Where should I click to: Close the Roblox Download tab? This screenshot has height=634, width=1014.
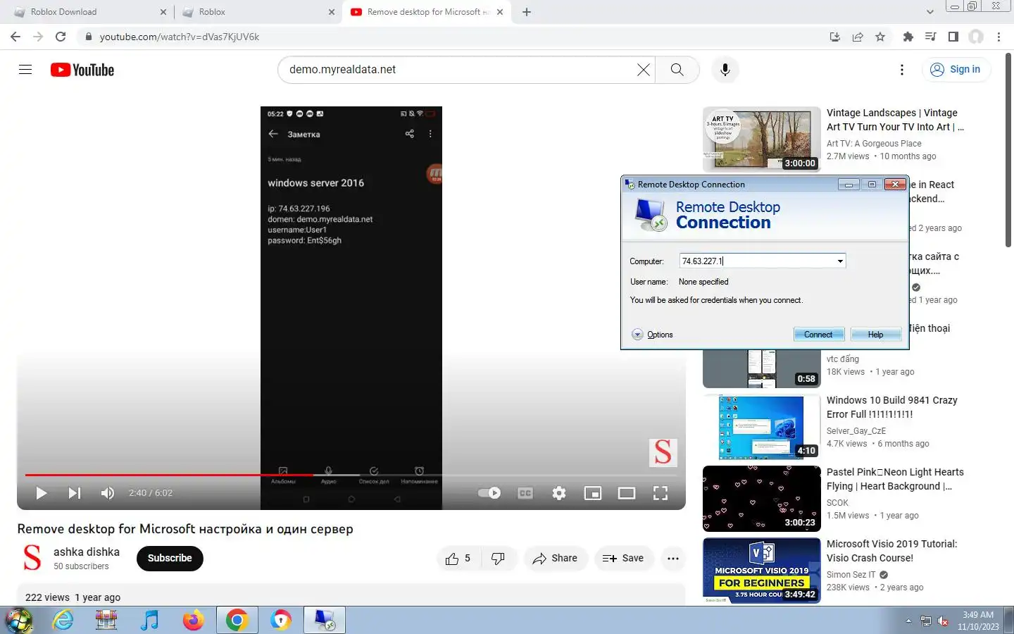(x=163, y=12)
